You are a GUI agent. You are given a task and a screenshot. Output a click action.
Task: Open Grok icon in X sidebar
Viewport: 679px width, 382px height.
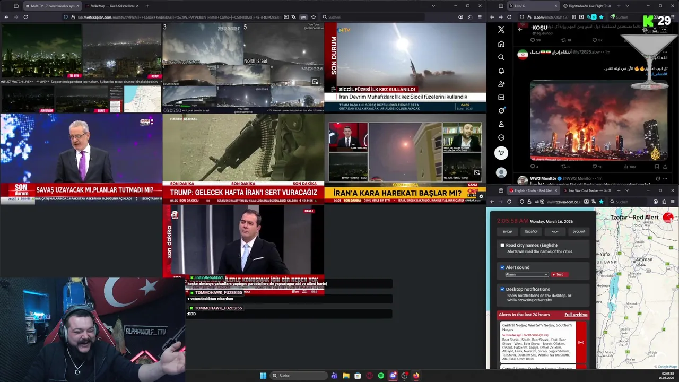click(501, 110)
